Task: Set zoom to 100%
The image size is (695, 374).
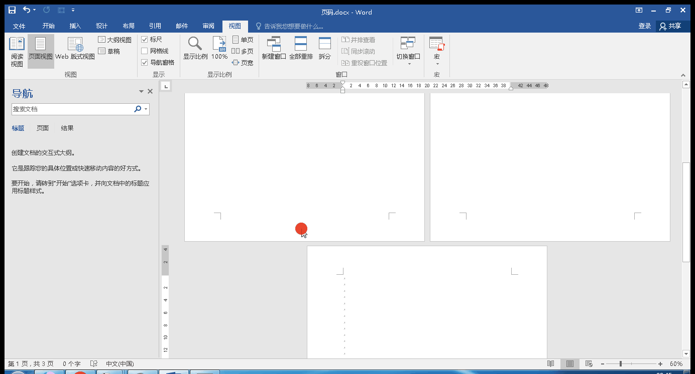Action: 219,49
